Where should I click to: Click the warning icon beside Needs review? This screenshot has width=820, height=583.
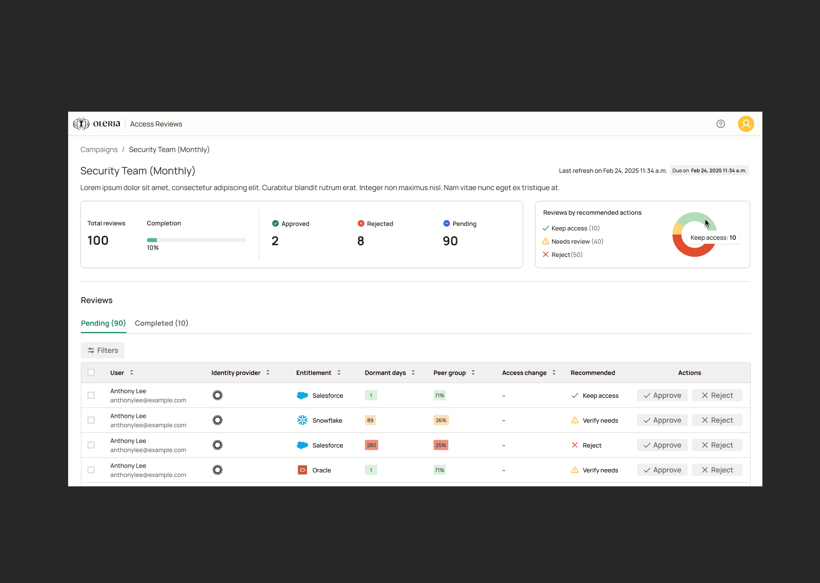click(x=545, y=241)
